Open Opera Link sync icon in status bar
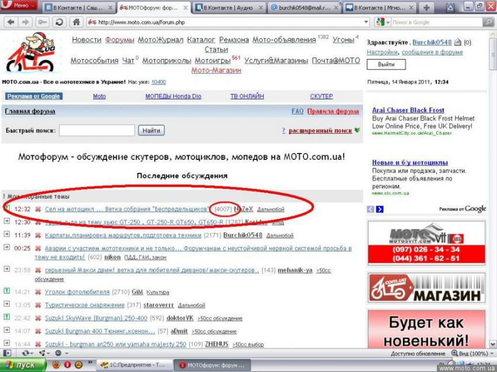 coord(25,353)
